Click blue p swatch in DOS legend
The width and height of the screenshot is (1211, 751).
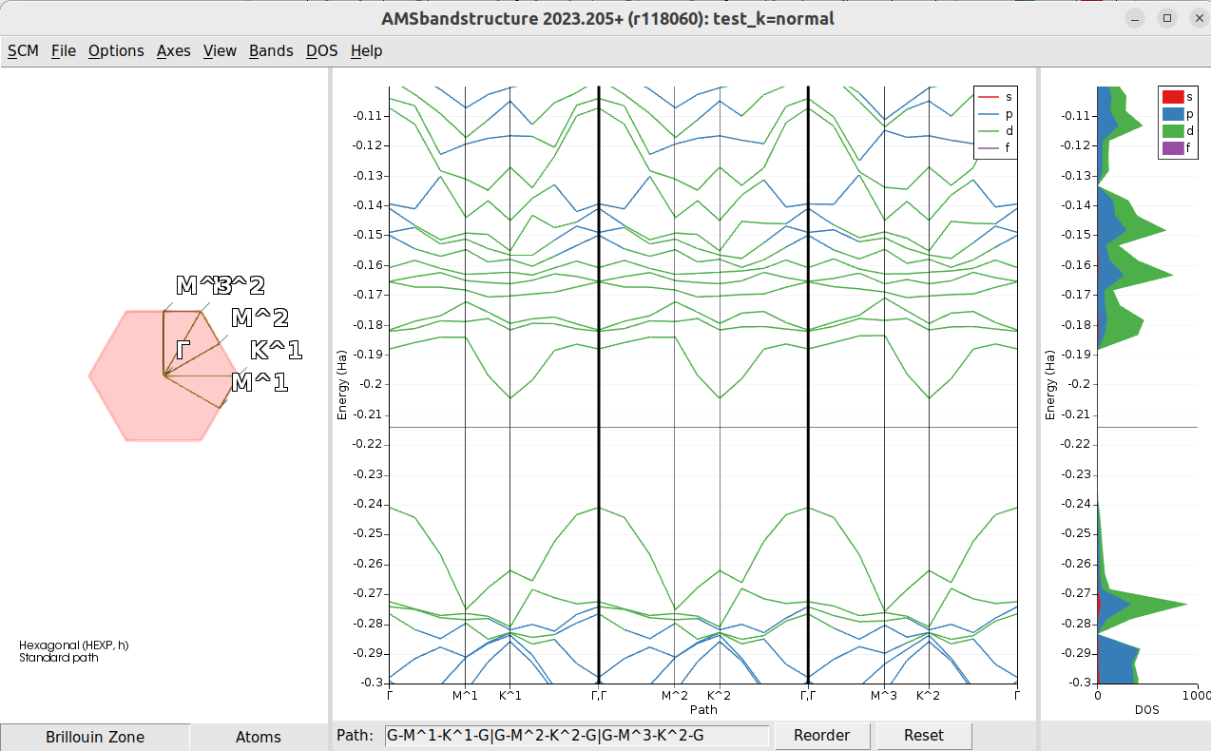[x=1173, y=114]
